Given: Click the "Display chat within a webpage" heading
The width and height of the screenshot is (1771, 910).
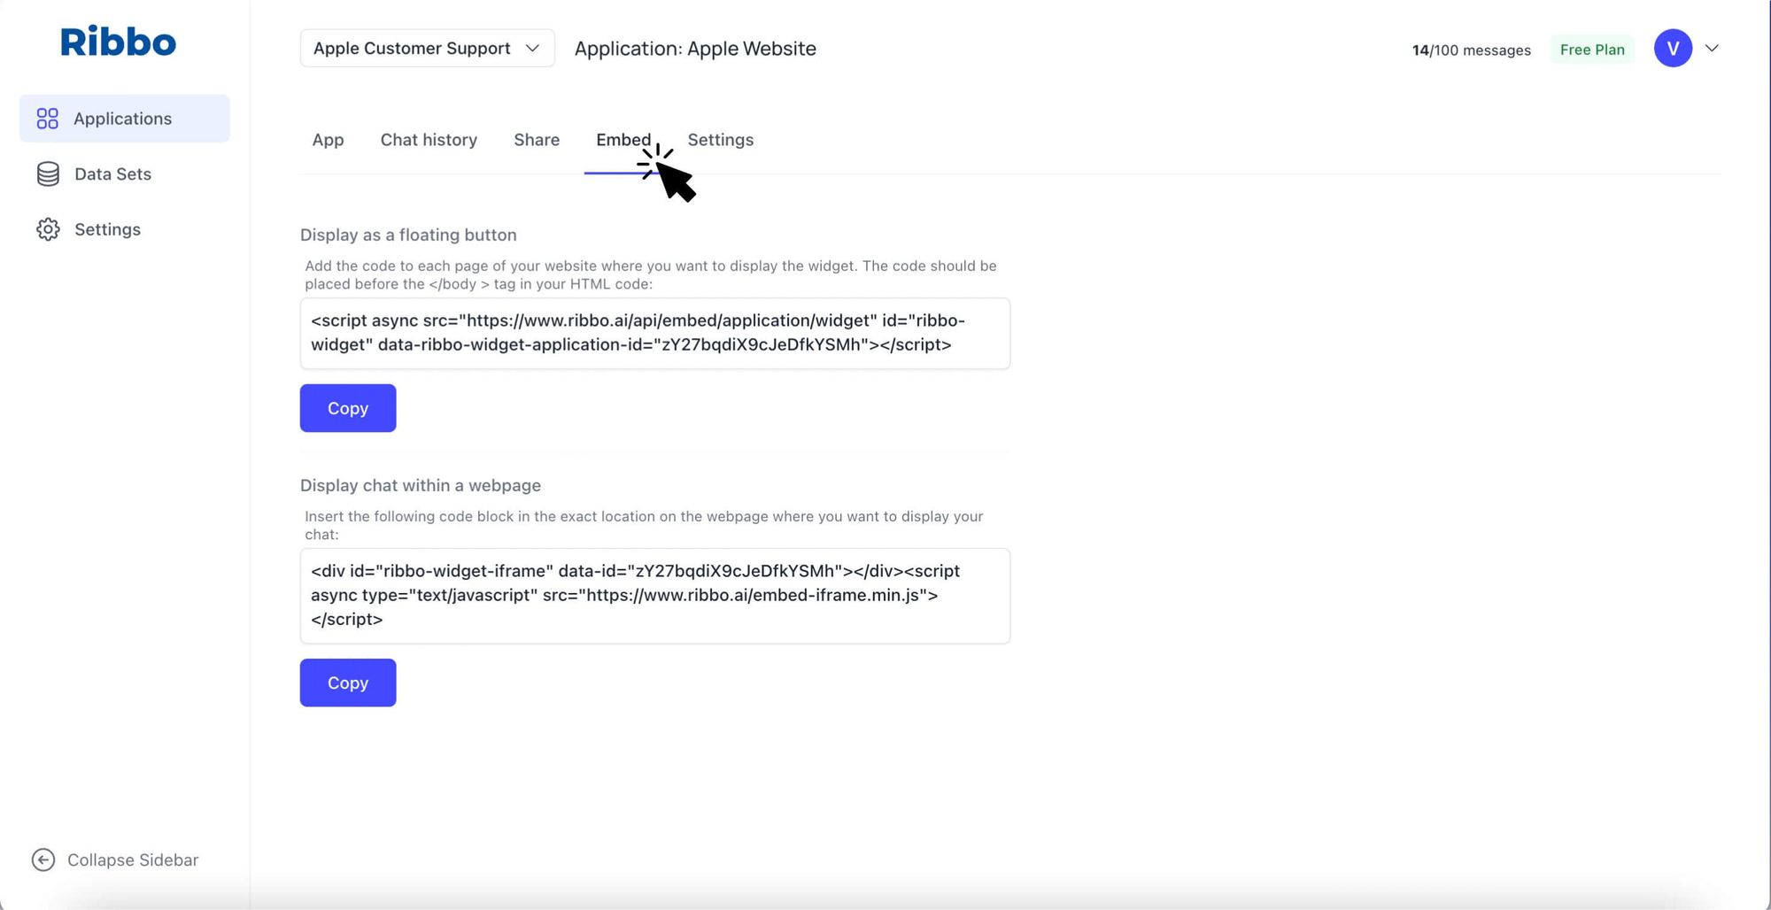Looking at the screenshot, I should coord(421,485).
